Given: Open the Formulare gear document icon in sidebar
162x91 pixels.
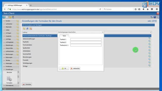Looking at the screenshot, I should point(9,79).
